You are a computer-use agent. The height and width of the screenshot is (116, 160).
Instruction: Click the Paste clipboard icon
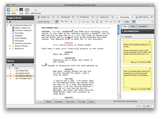pyautogui.click(x=101, y=22)
